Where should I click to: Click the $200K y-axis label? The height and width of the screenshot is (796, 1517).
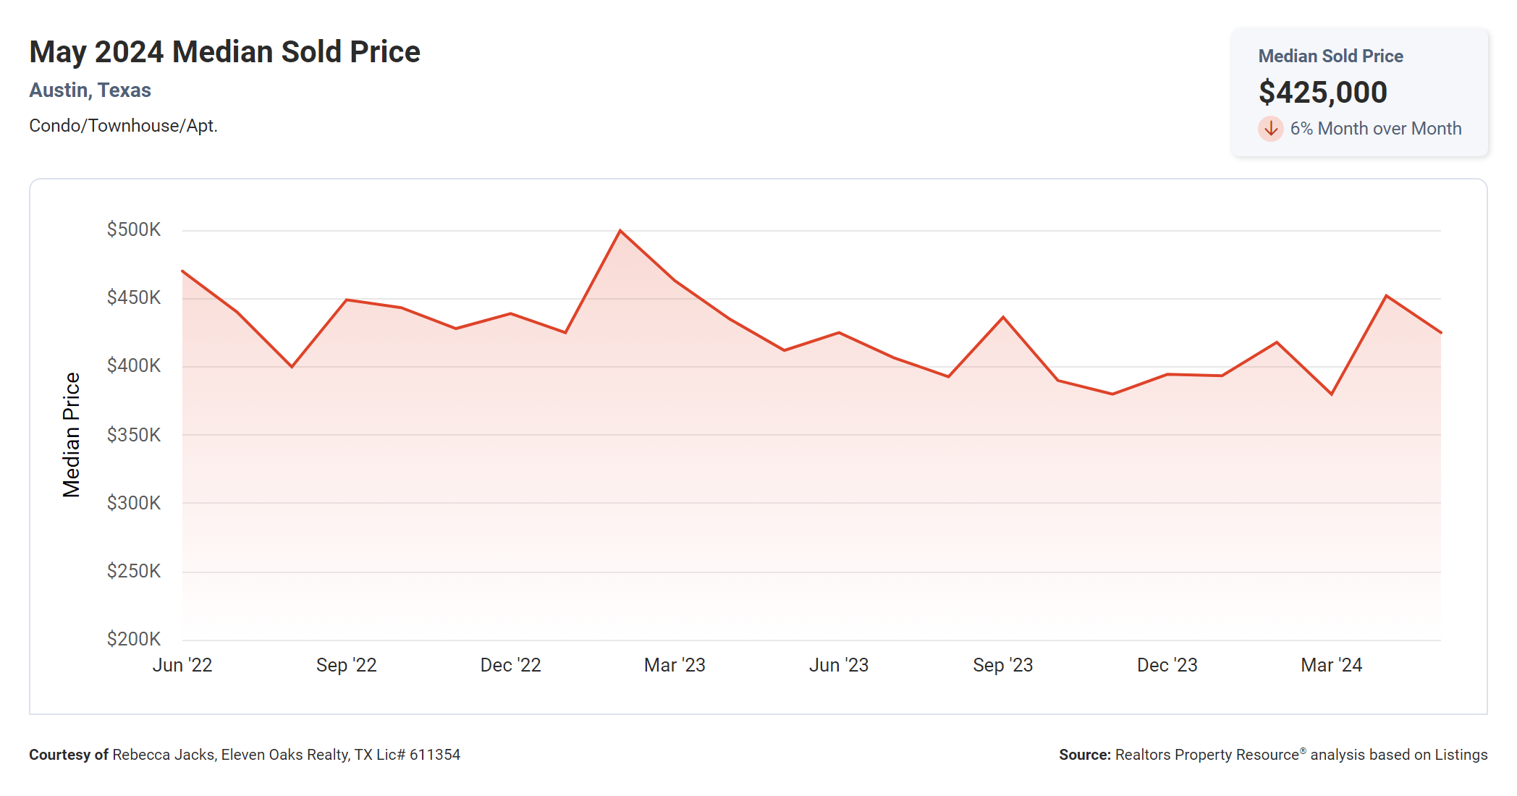(134, 639)
